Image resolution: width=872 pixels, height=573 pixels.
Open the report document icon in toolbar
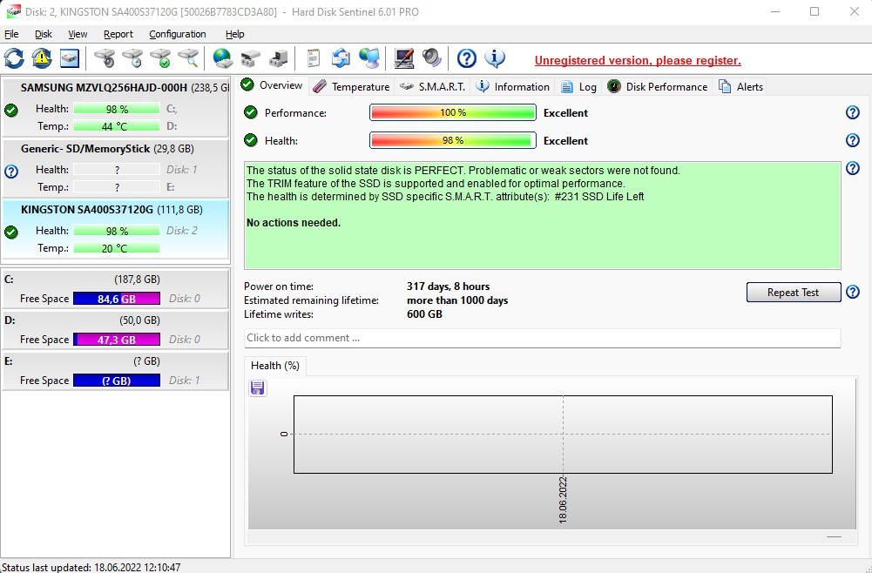314,58
